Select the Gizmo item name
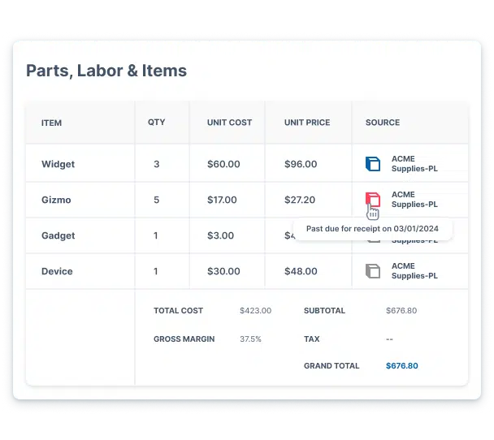This screenshot has width=494, height=440. tap(56, 200)
